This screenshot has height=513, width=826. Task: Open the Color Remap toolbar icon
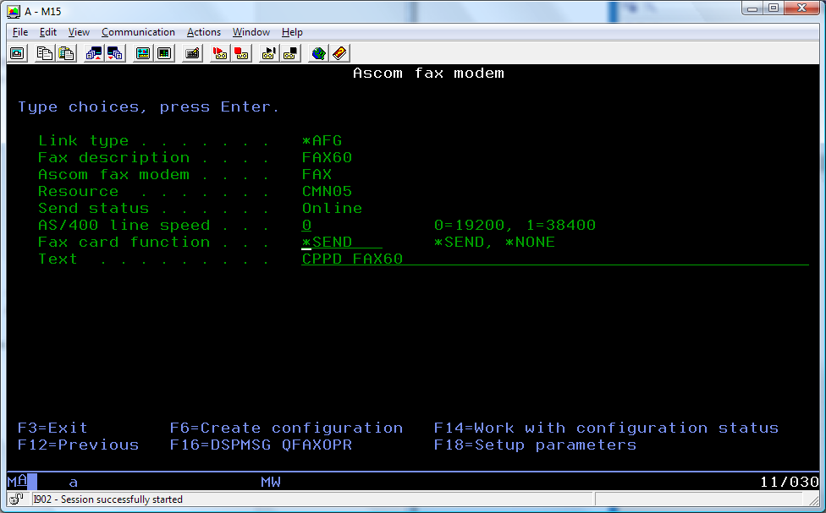tap(164, 53)
